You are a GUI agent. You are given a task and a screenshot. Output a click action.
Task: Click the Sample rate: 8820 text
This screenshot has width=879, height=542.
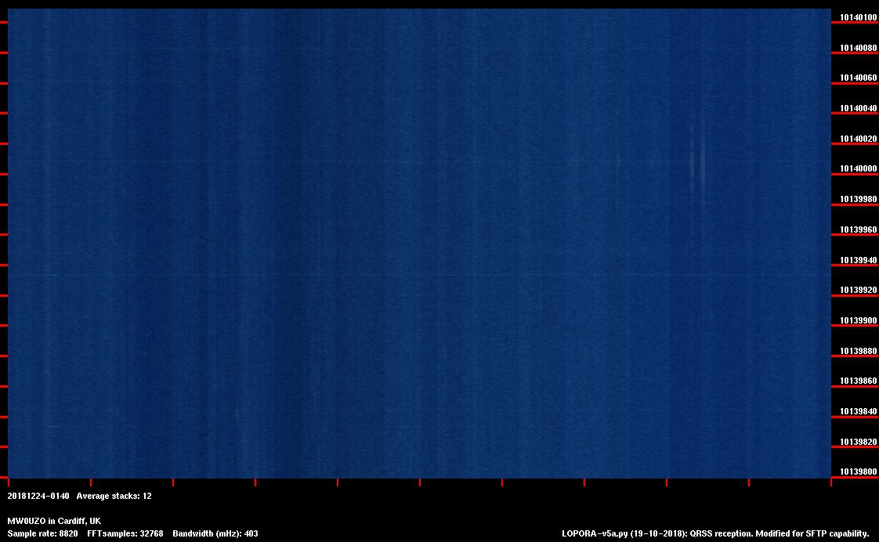click(42, 533)
